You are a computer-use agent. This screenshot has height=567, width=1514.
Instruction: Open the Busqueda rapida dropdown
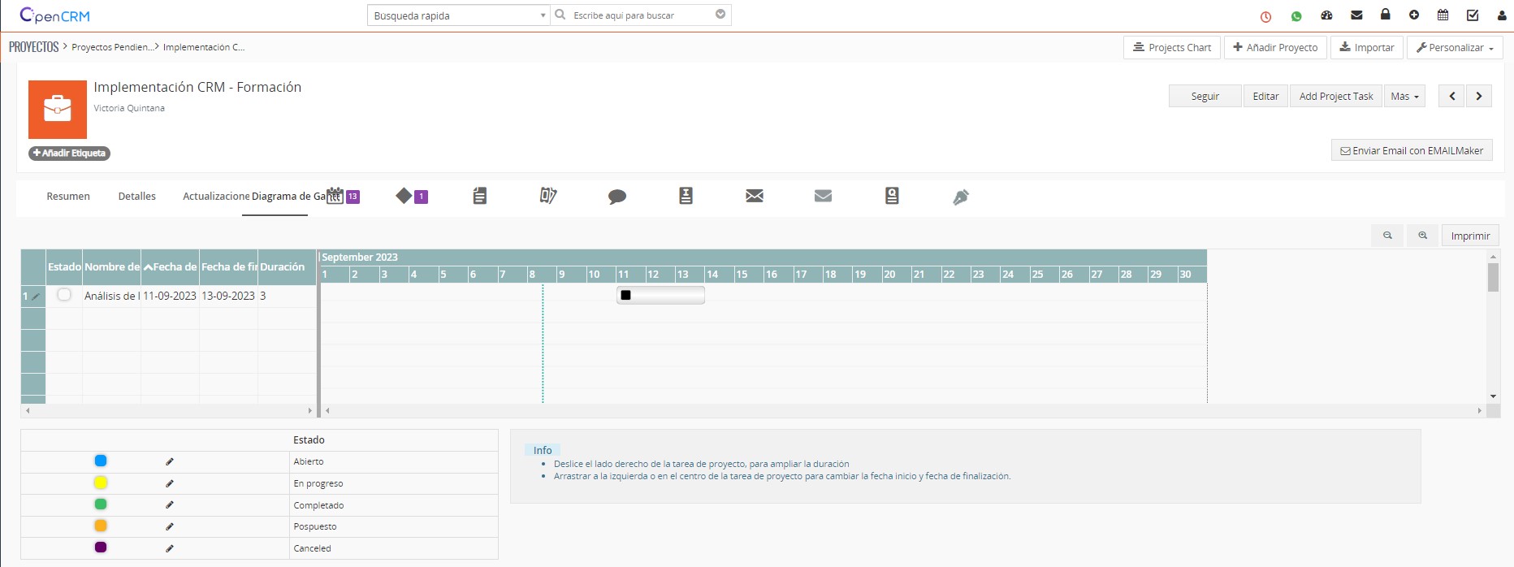point(458,15)
